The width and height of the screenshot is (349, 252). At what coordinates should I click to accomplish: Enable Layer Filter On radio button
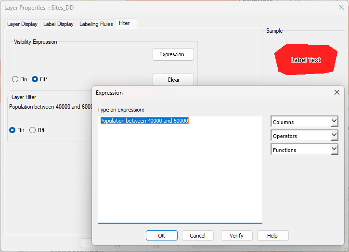pos(12,130)
